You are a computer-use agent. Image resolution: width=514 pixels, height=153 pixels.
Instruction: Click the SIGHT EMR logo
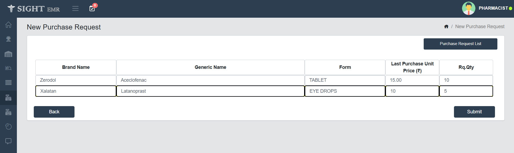34,9
